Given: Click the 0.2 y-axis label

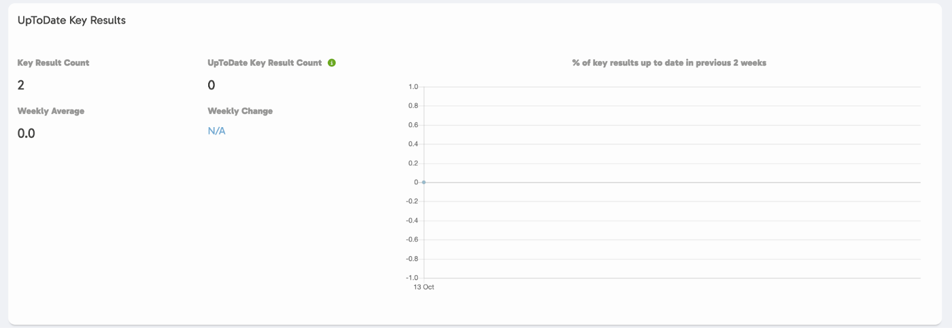Looking at the screenshot, I should coord(413,163).
